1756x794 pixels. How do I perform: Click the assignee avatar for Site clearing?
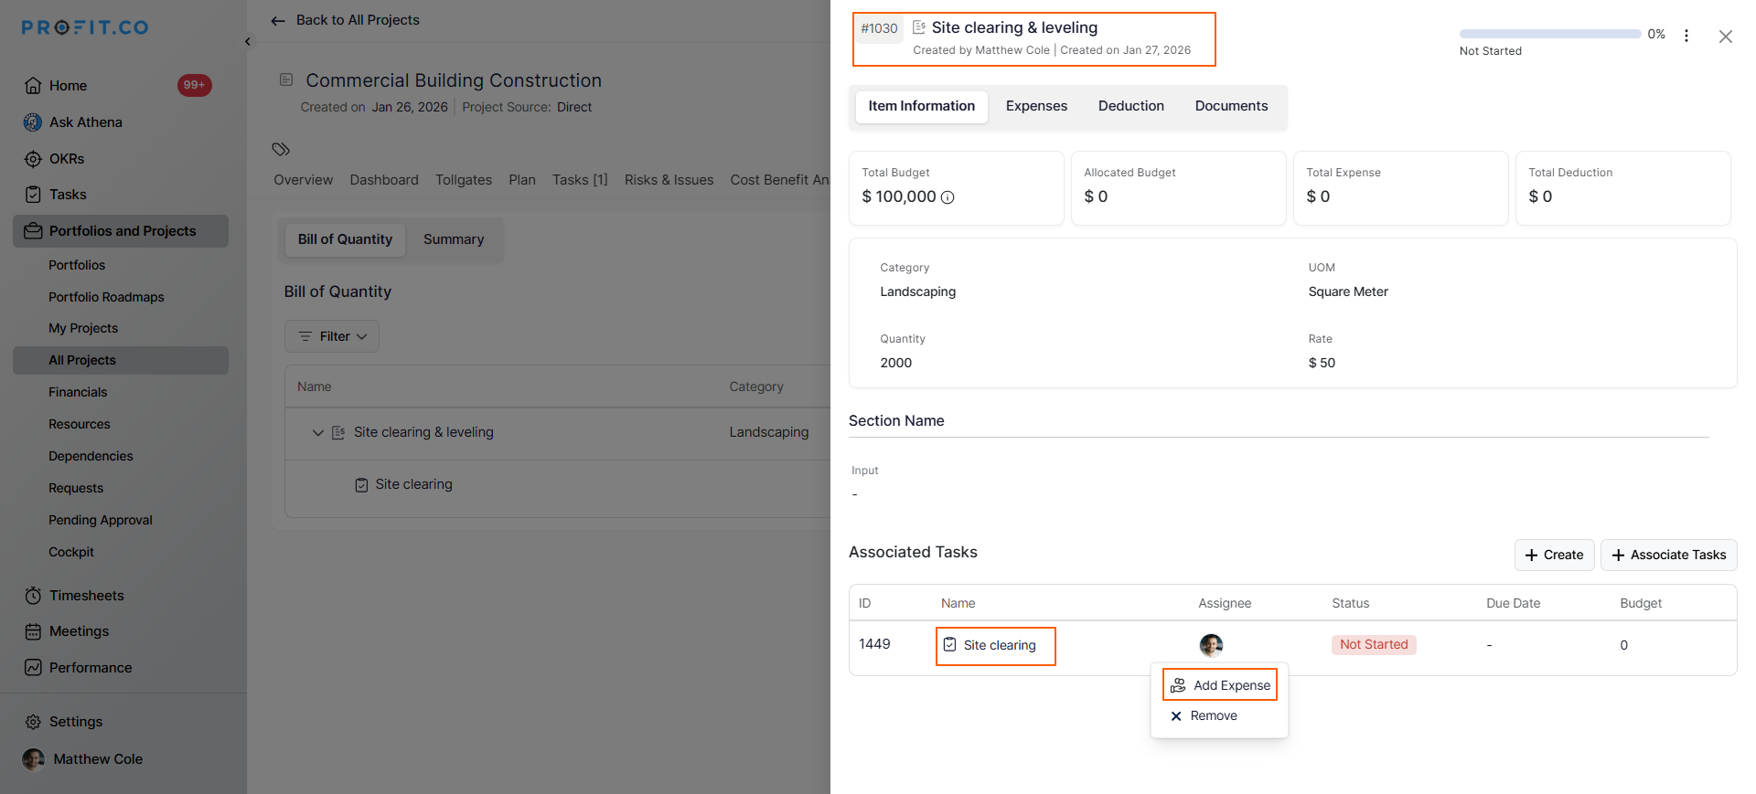(1211, 645)
